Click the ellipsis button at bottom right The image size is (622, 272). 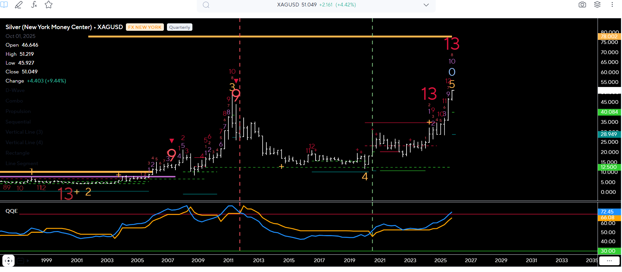[609, 261]
